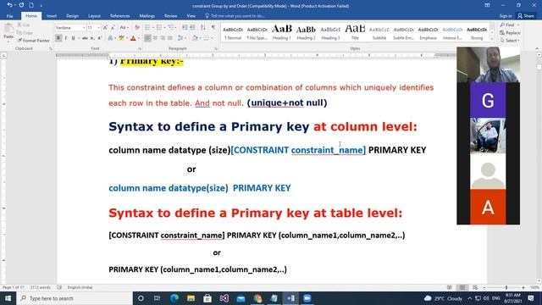Toggle Bold formatting
Viewport: 542px width, 305px height.
pos(58,38)
